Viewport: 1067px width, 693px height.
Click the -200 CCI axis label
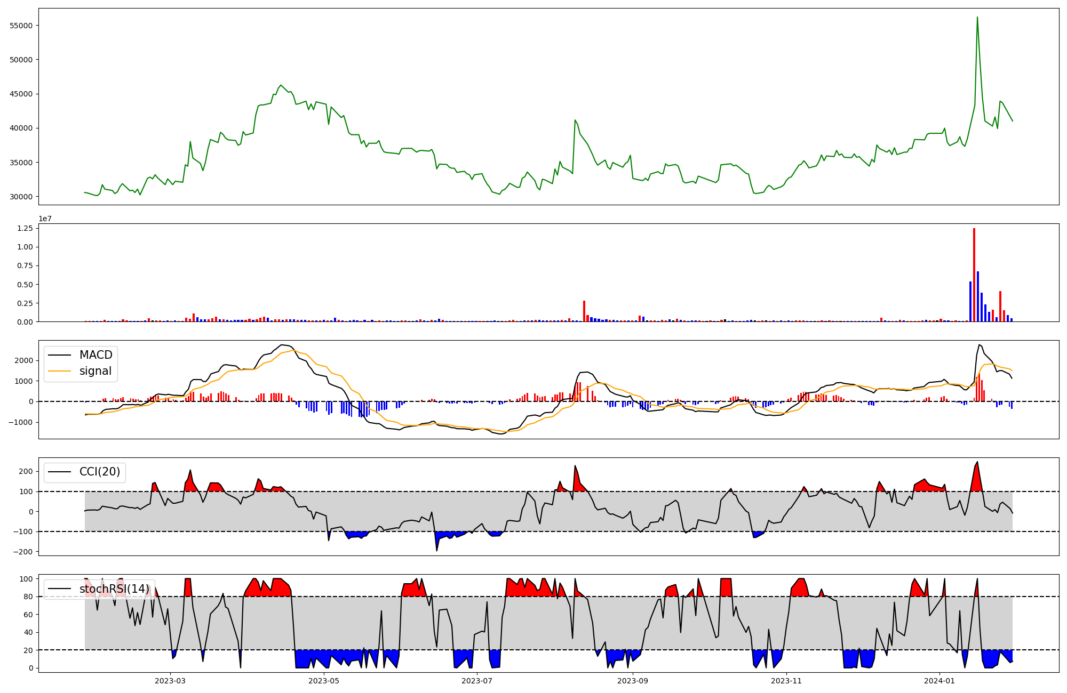click(22, 552)
